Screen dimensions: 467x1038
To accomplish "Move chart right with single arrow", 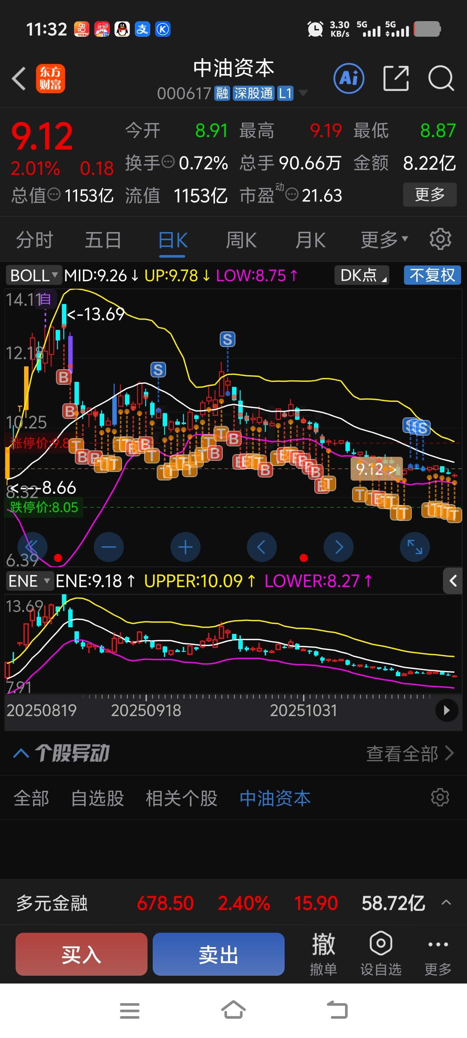I will tap(338, 547).
